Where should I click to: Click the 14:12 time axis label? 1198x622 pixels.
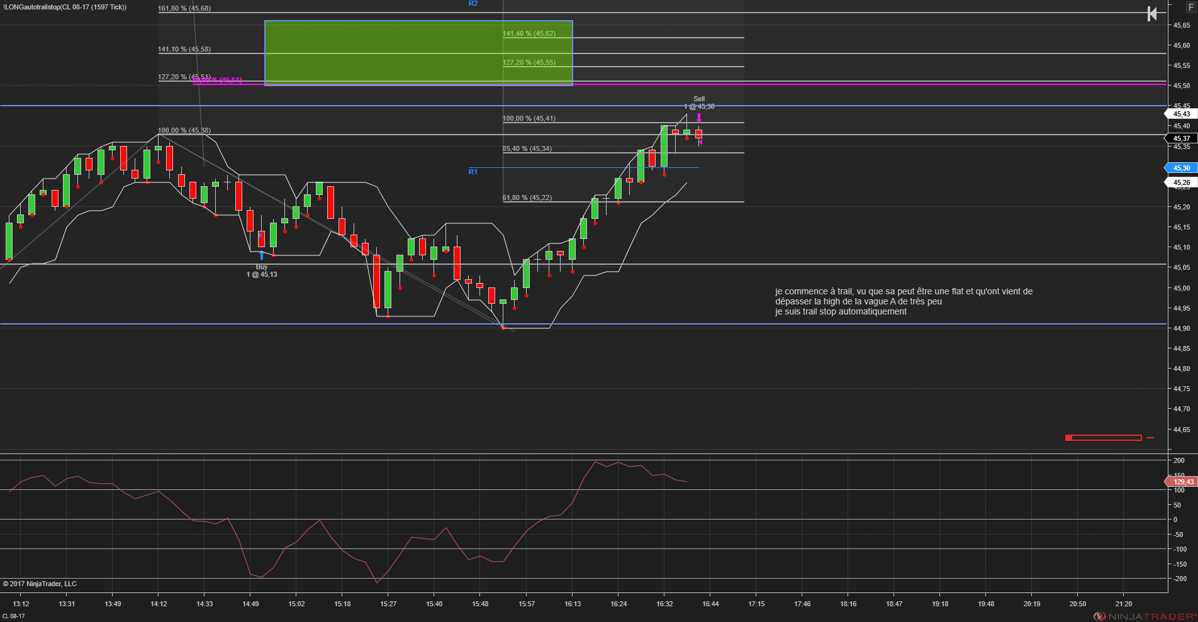(x=159, y=604)
